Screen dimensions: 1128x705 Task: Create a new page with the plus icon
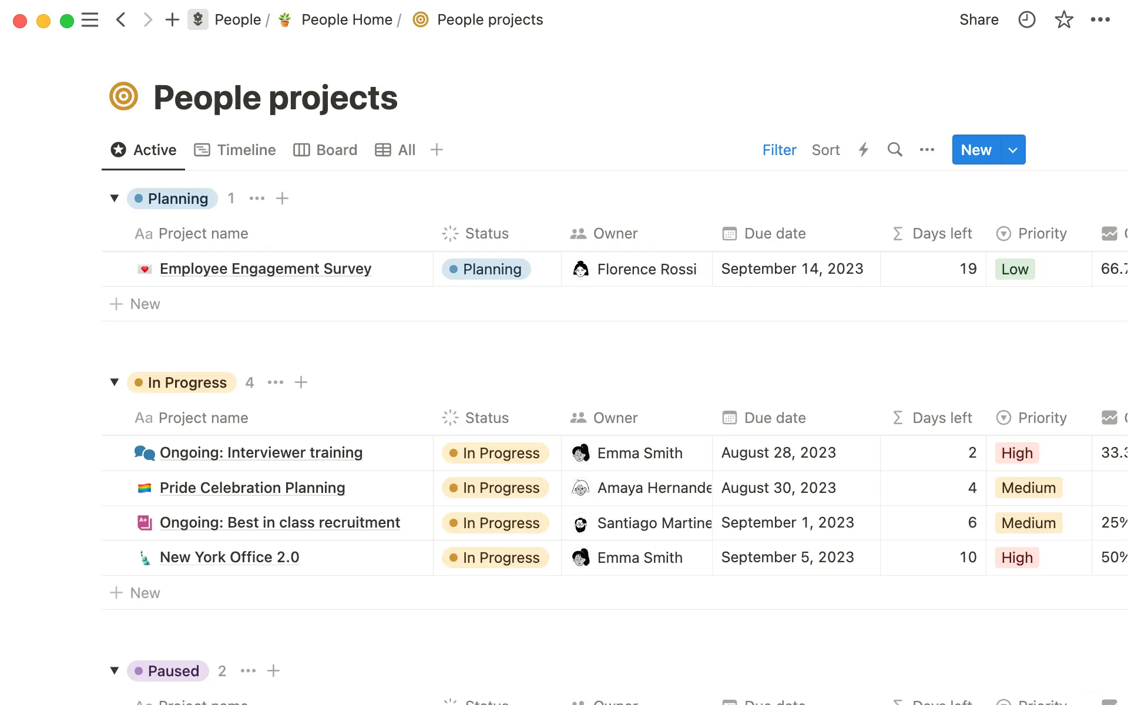(x=172, y=19)
